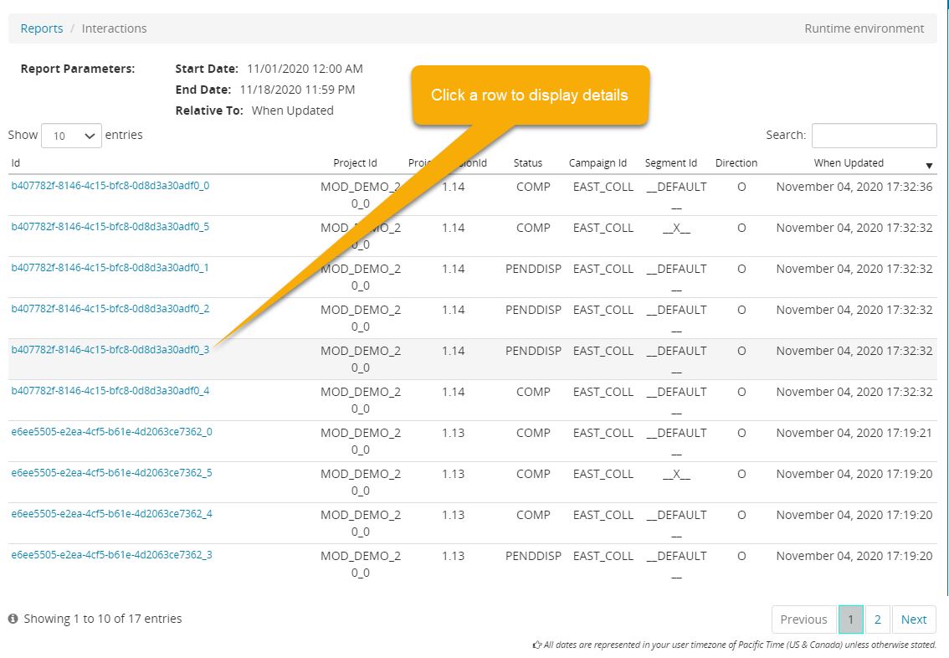
Task: Select page 1 in pagination
Action: 850,619
